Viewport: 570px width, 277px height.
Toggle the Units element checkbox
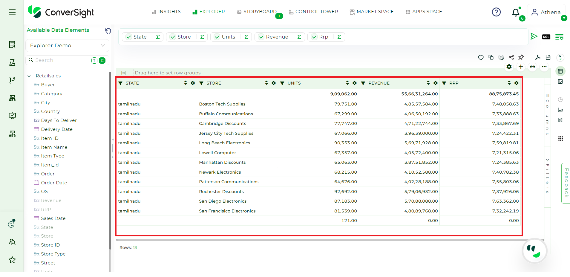(x=217, y=37)
